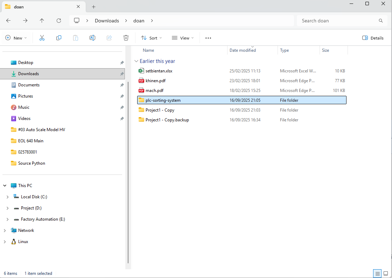
Task: Open a new File Explorer tab
Action: click(x=94, y=7)
